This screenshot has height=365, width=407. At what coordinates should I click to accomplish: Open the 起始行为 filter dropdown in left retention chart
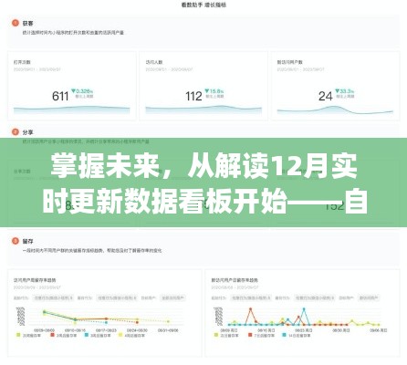coord(54,297)
